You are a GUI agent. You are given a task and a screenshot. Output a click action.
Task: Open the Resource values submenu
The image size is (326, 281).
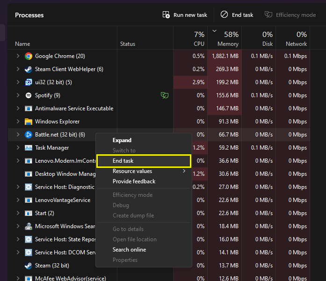pos(144,171)
